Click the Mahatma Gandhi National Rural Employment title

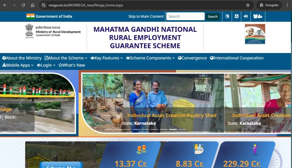coord(145,37)
